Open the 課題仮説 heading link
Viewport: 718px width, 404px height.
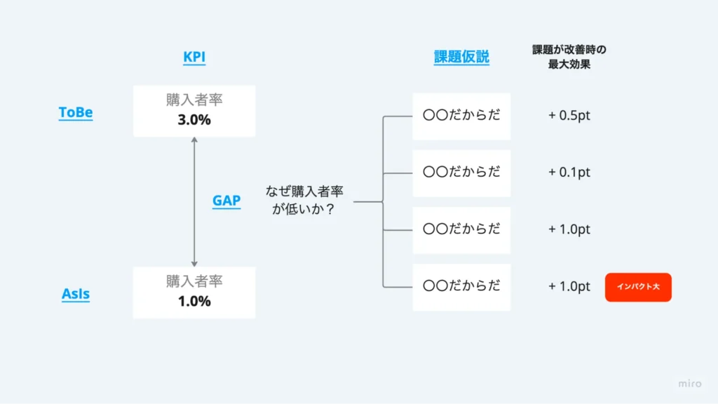click(x=461, y=57)
